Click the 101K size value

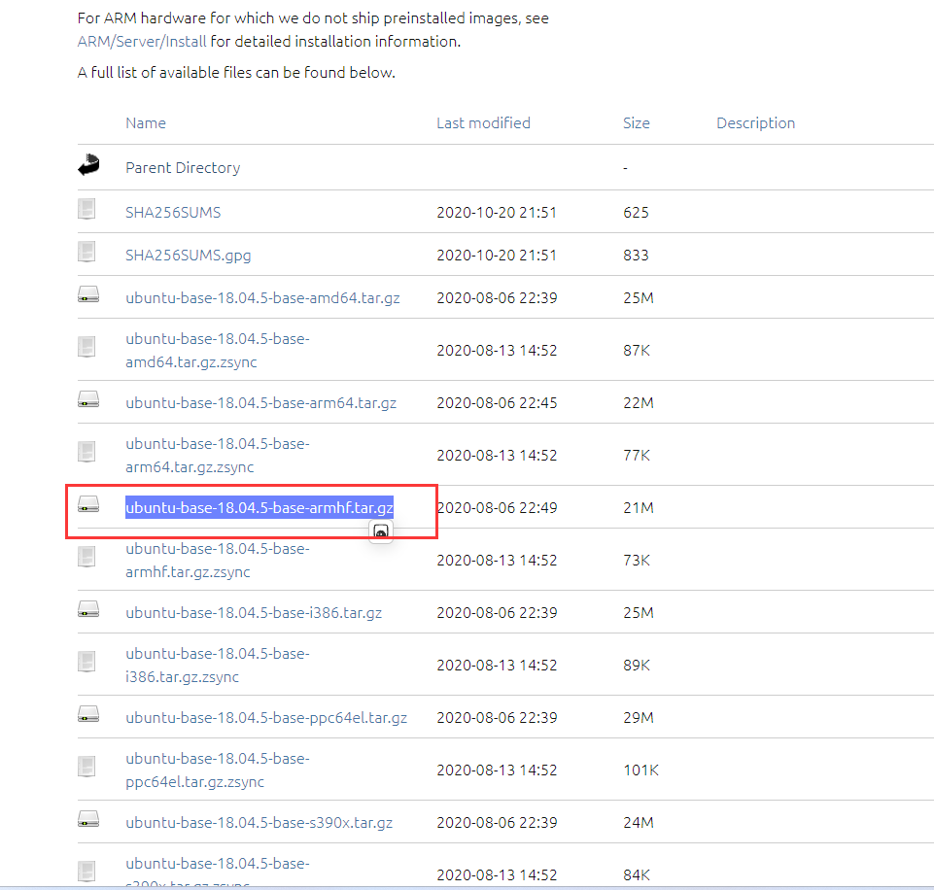[x=640, y=770]
